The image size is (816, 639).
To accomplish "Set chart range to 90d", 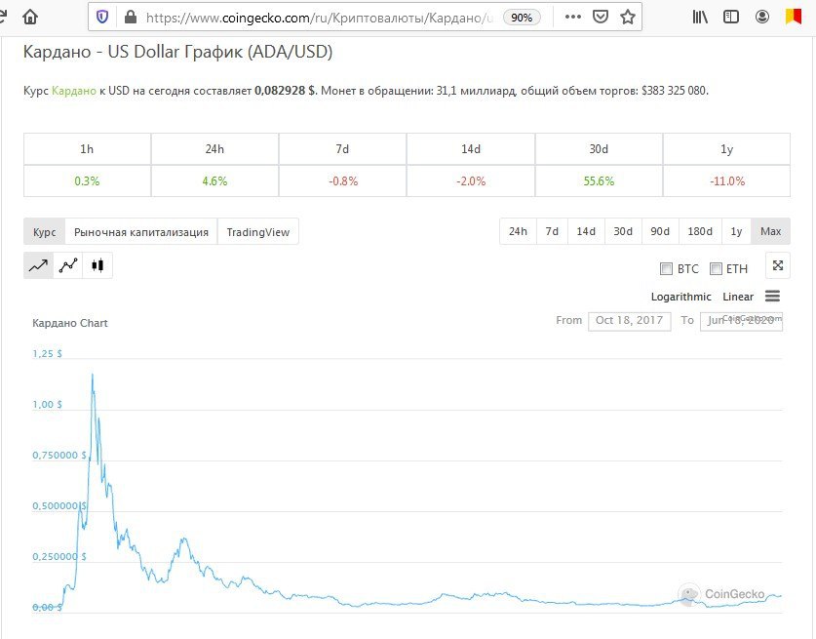I will [660, 231].
